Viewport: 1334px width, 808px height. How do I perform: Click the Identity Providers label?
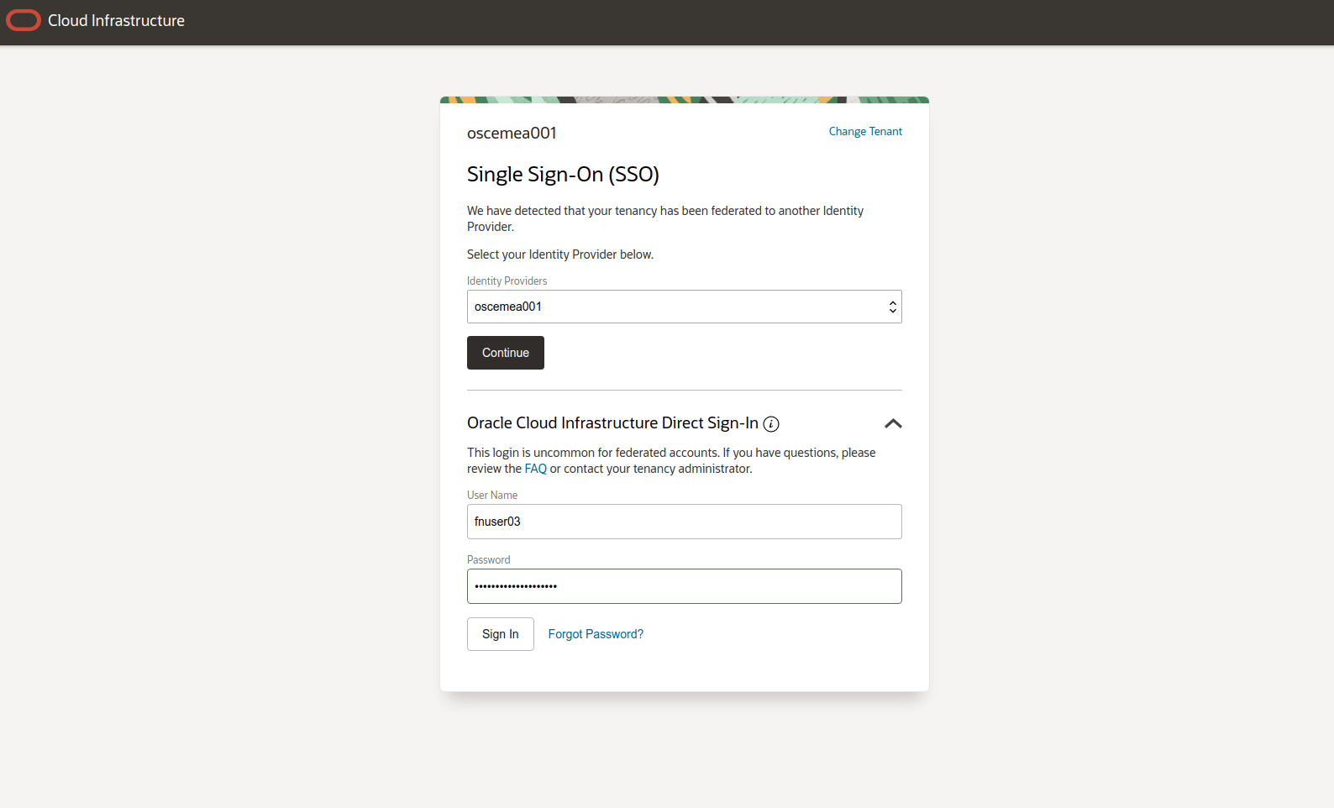(x=507, y=281)
